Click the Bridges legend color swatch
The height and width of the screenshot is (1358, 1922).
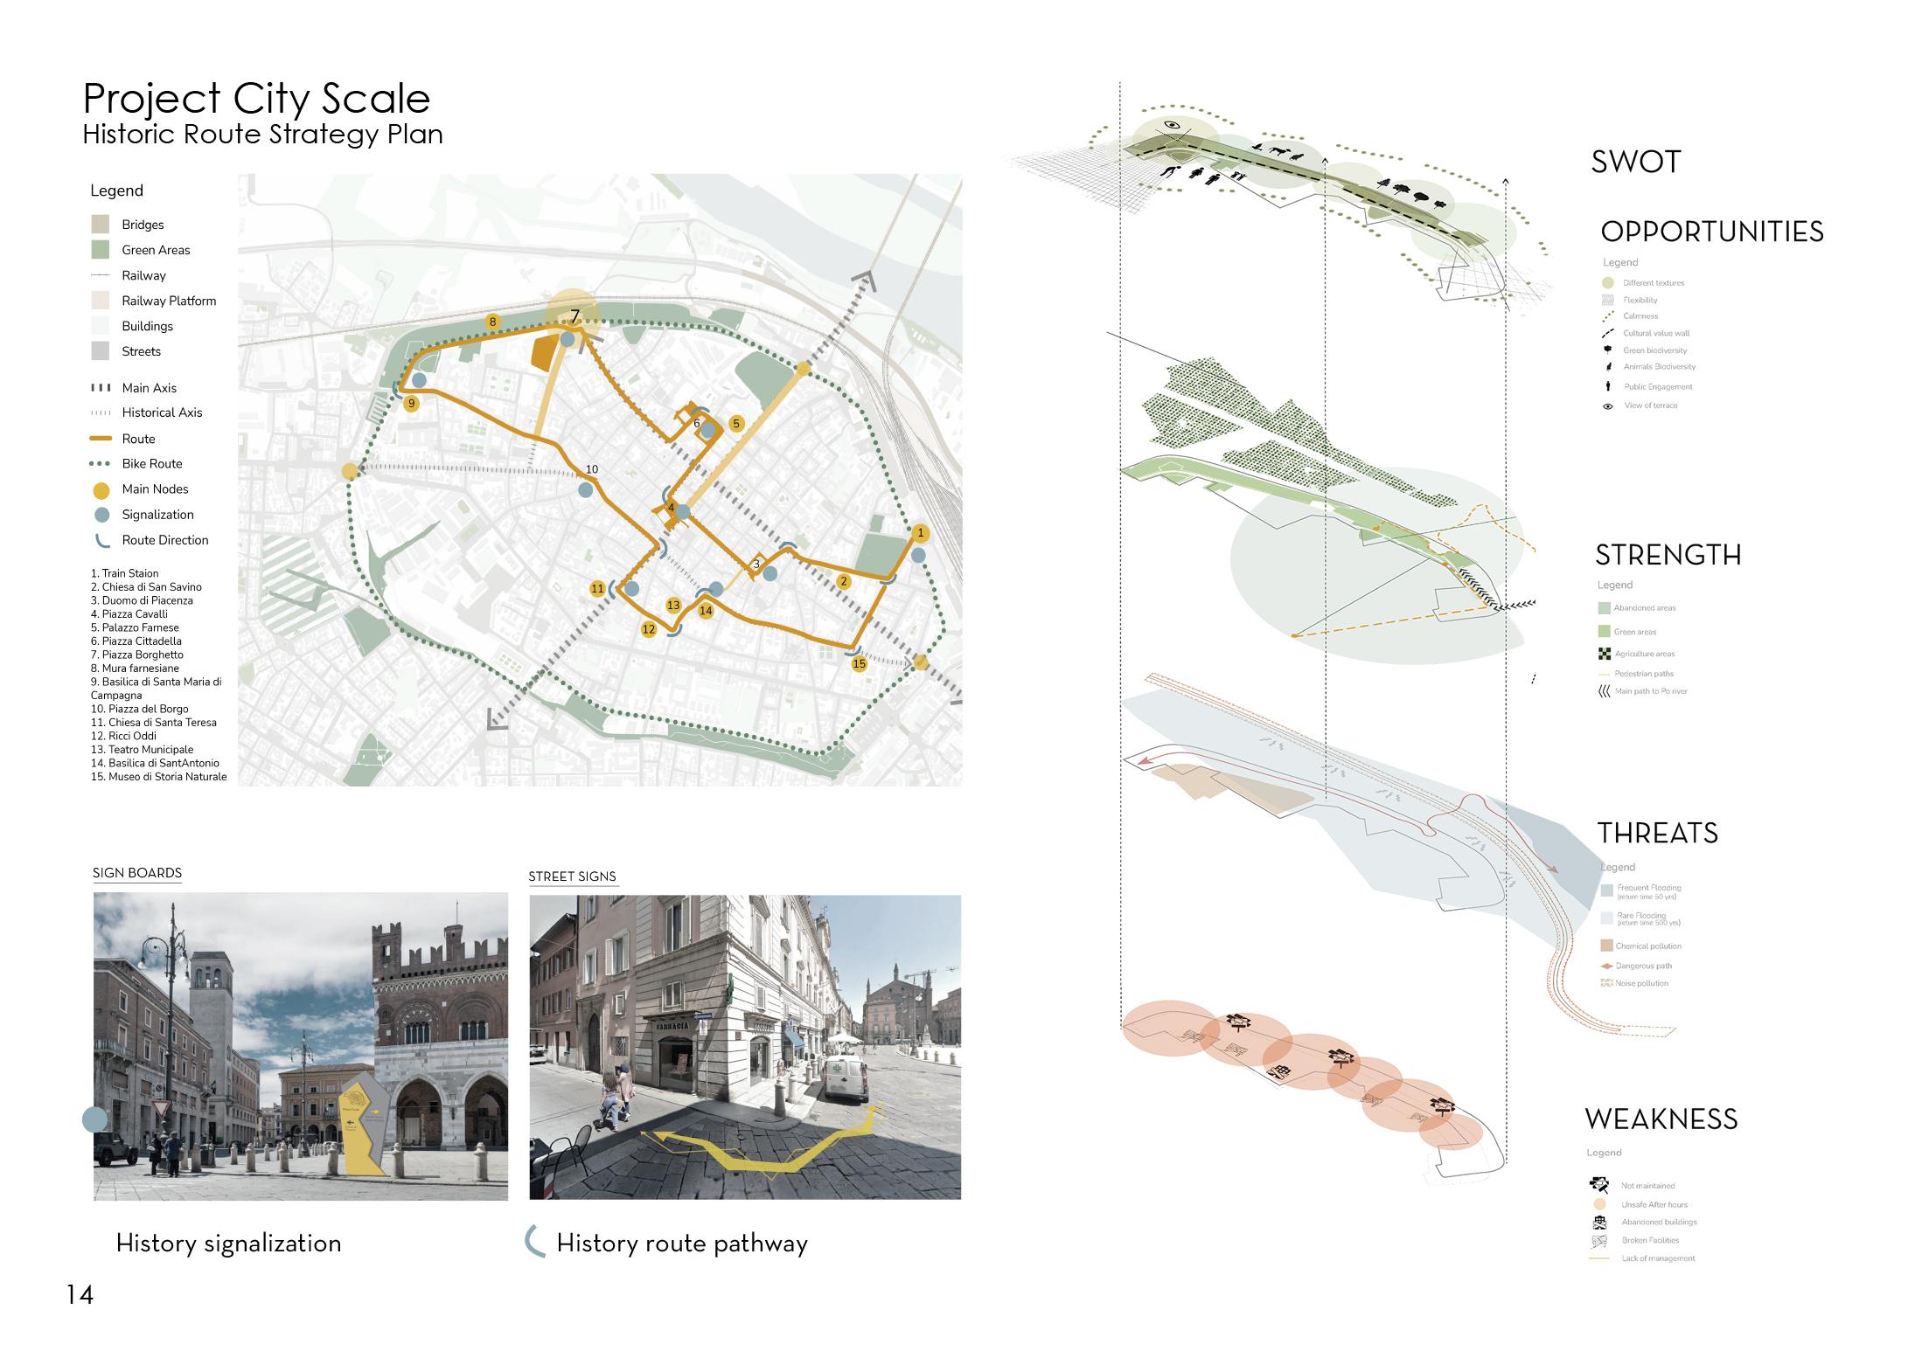point(101,225)
